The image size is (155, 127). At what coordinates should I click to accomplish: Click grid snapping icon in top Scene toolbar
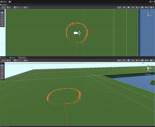point(15,8)
